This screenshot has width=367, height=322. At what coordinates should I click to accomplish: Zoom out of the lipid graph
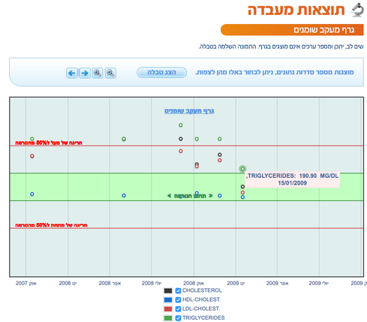(110, 73)
